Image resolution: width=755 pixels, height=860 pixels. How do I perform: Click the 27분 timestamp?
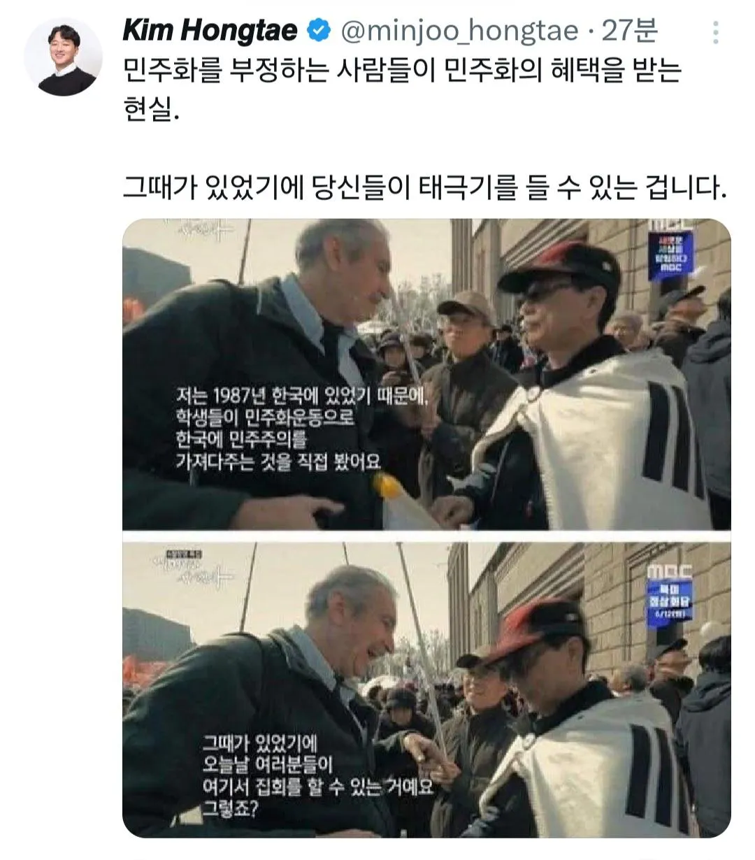pyautogui.click(x=630, y=31)
